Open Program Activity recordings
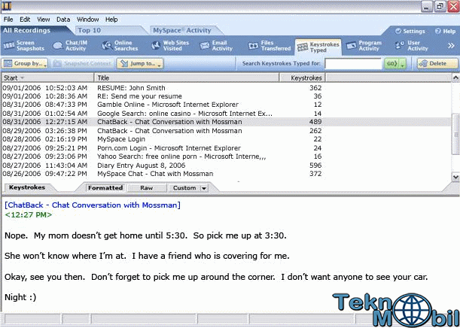This screenshot has width=460, height=328. point(363,46)
